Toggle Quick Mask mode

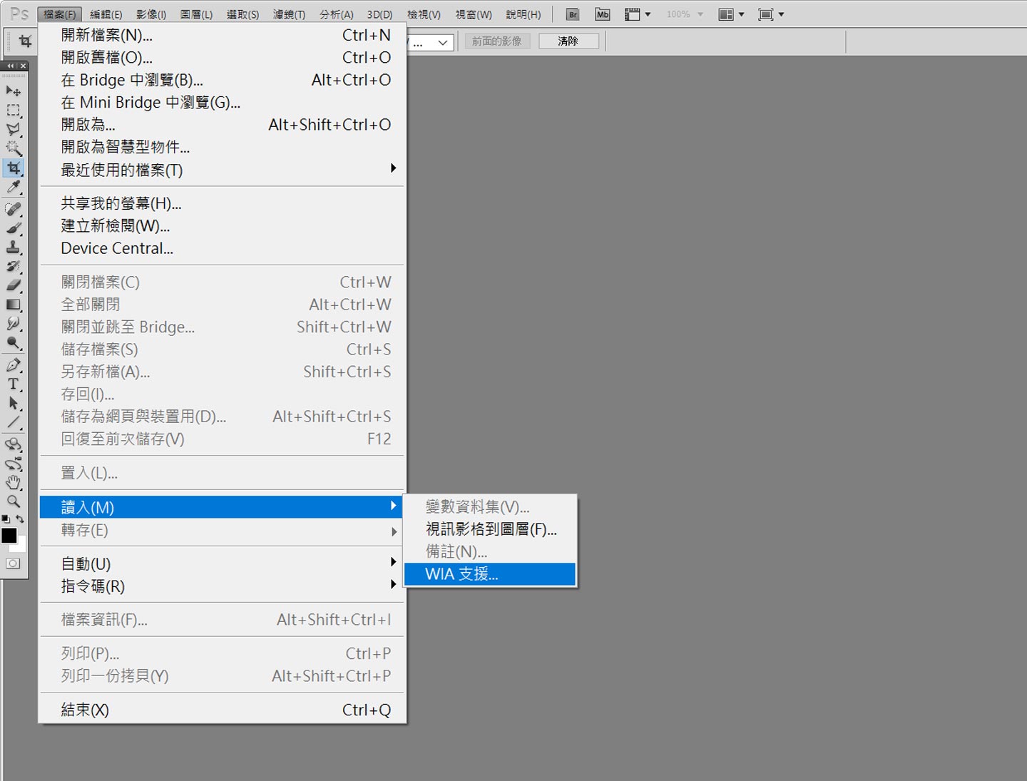pyautogui.click(x=14, y=563)
